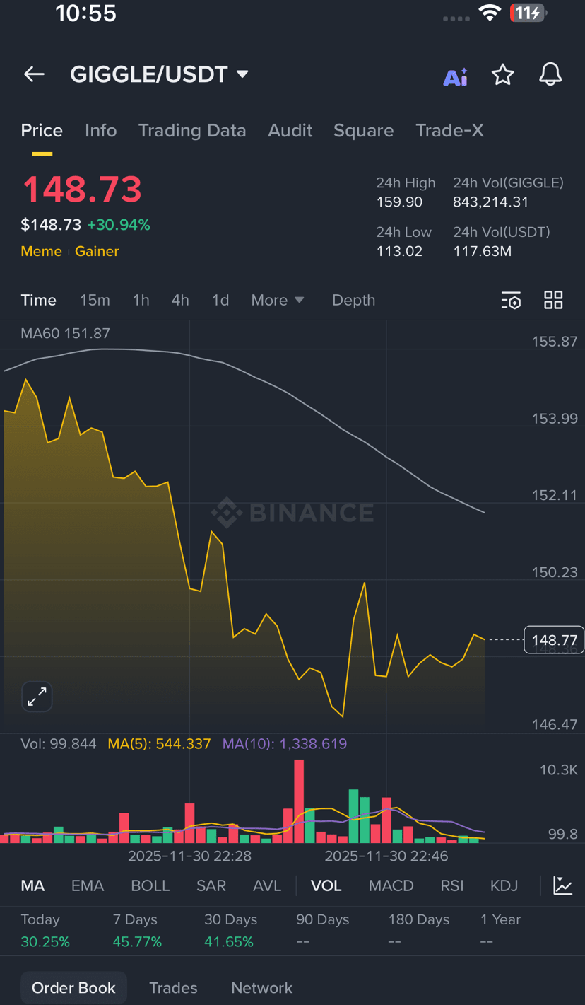This screenshot has height=1005, width=585.
Task: Enable the MA indicator
Action: coord(32,885)
